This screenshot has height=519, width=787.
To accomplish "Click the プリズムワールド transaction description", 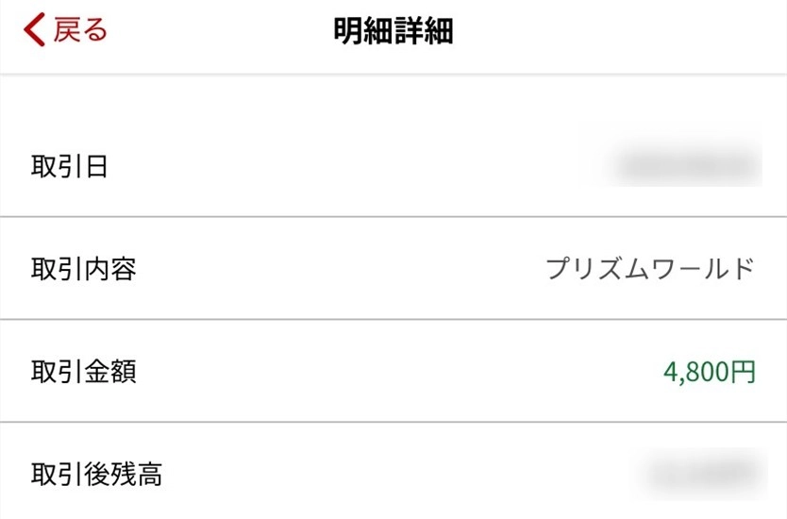I will coord(650,269).
